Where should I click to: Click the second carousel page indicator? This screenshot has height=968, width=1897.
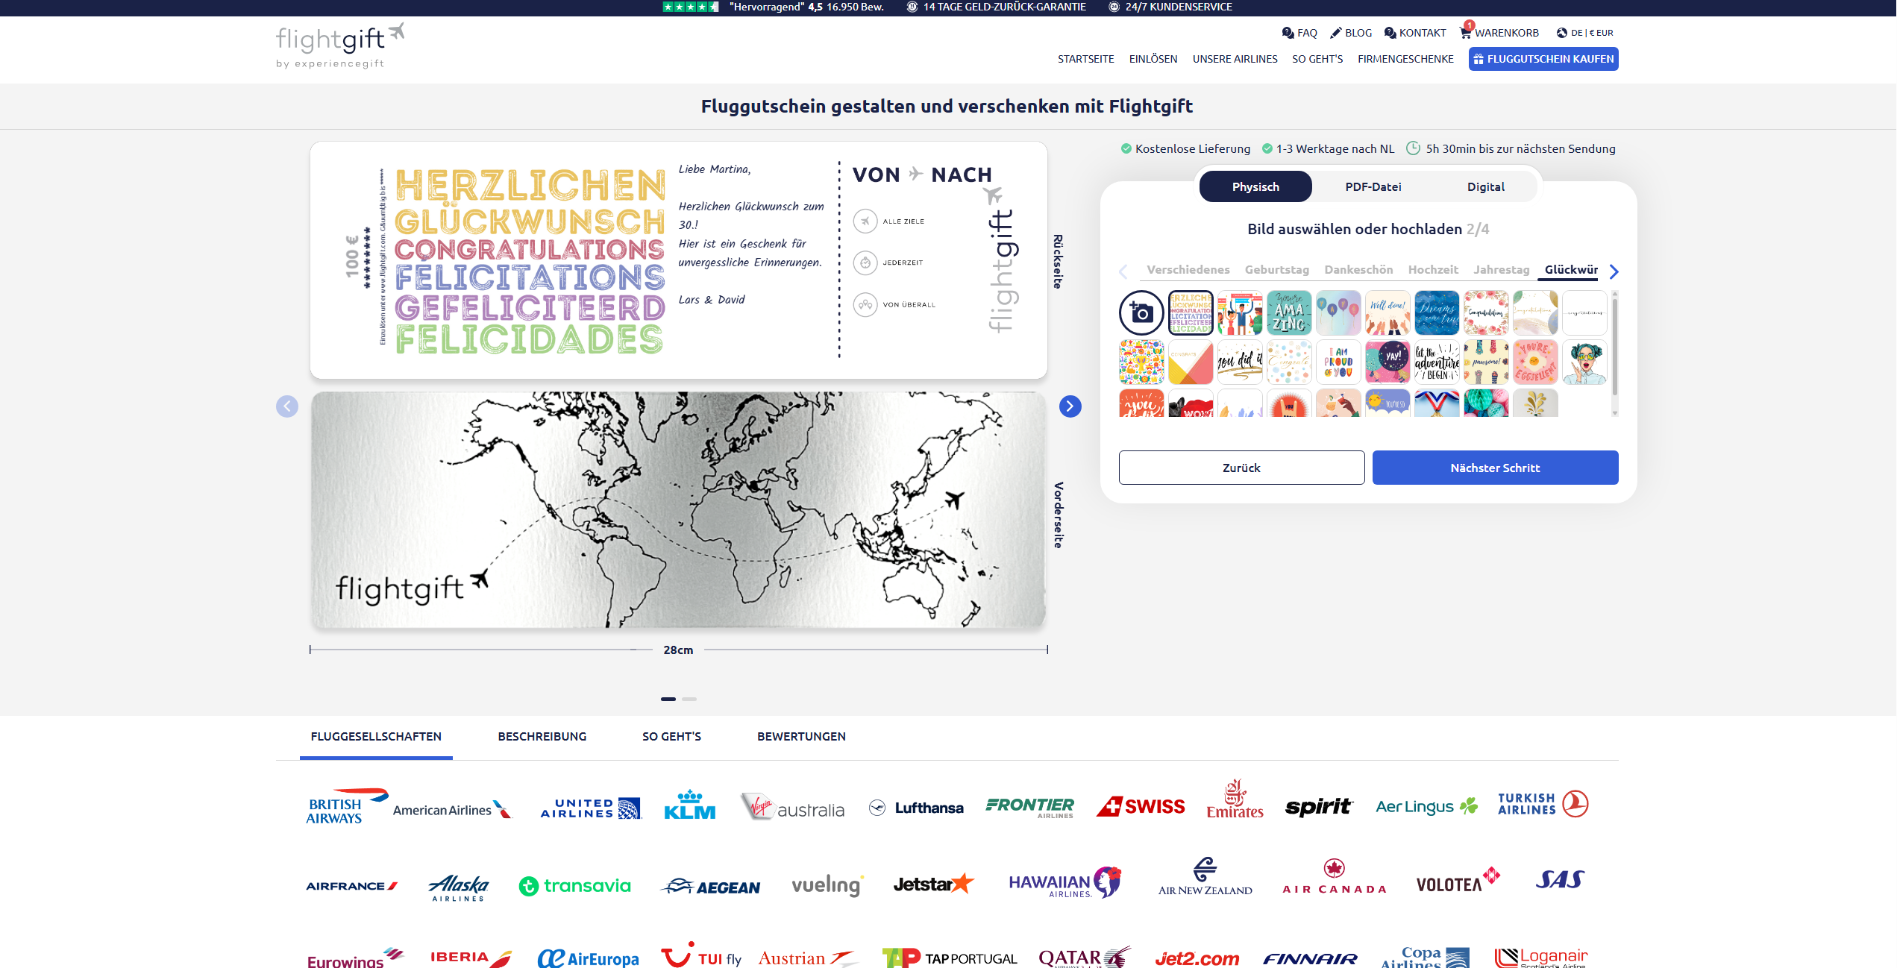[689, 699]
